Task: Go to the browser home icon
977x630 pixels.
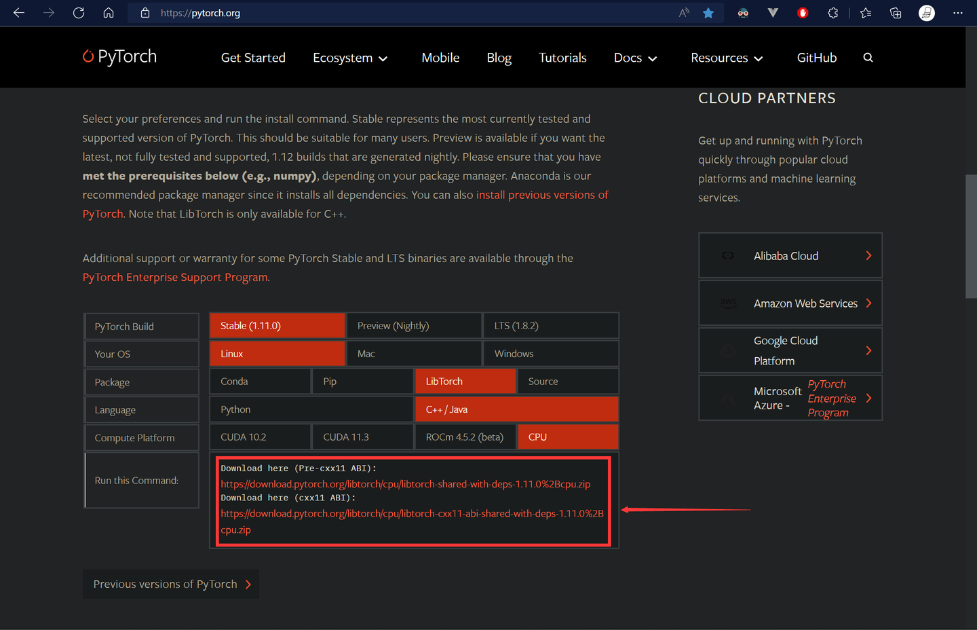Action: [109, 13]
